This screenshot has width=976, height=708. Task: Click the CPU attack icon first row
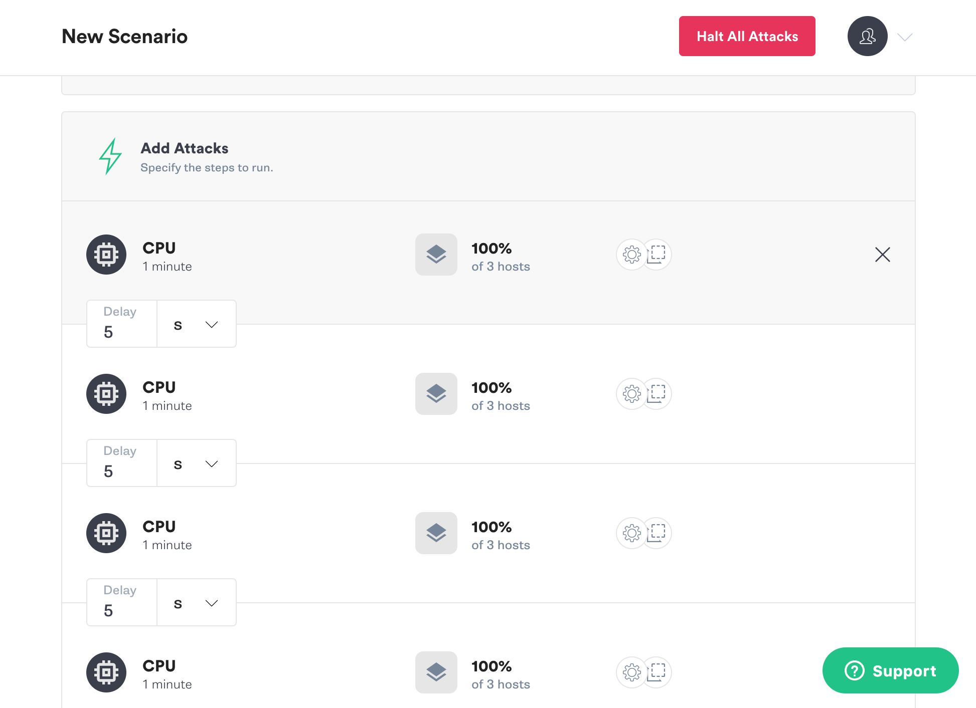[107, 255]
